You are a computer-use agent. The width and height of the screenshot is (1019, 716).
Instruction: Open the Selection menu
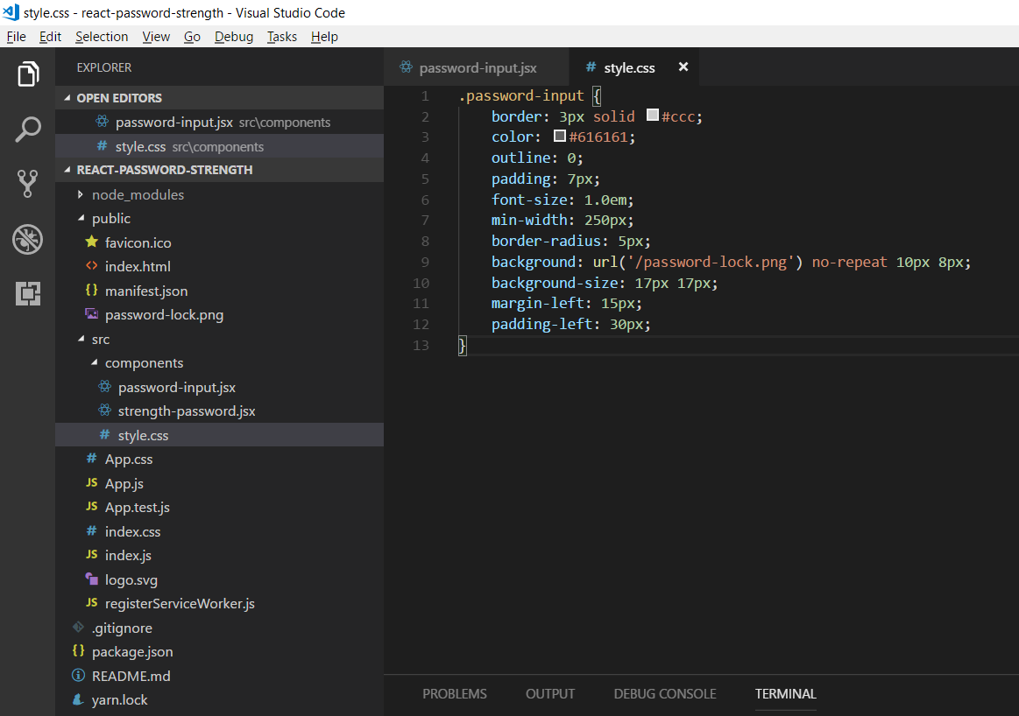pos(102,37)
